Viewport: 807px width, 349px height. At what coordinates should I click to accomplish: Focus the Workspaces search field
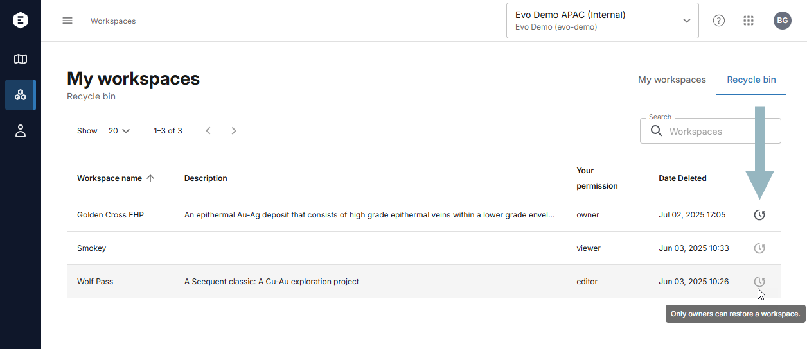(x=711, y=131)
